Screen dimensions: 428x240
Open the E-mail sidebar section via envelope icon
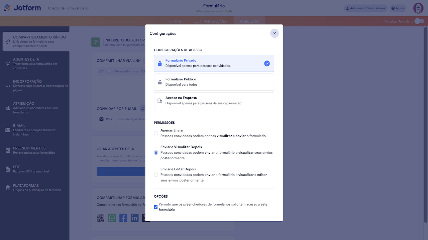(8, 130)
